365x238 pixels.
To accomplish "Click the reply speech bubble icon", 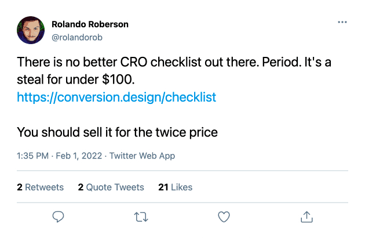I will point(58,217).
